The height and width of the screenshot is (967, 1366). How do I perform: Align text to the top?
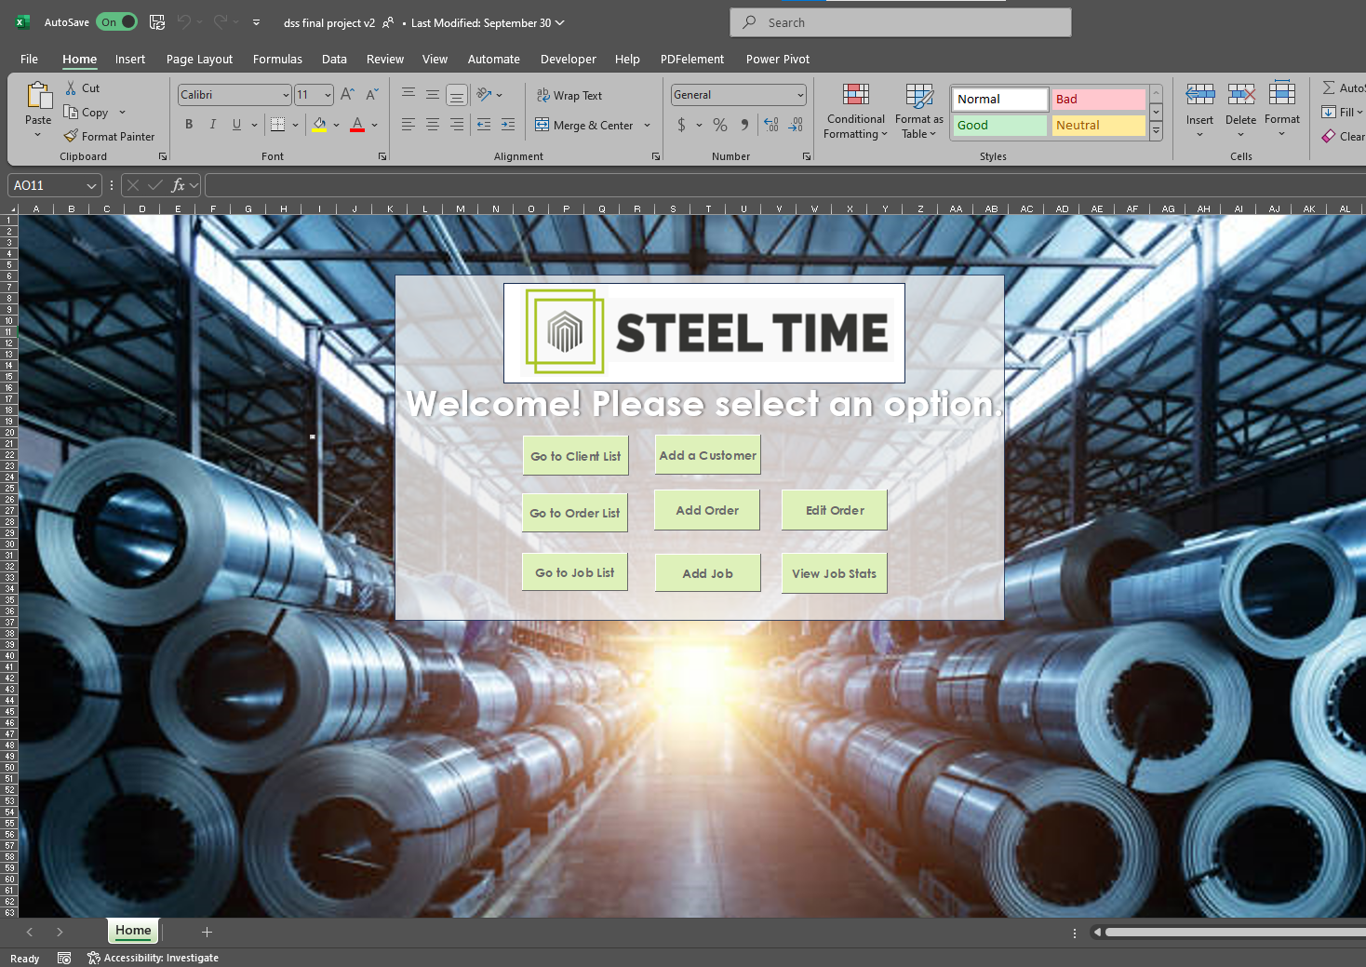(408, 94)
